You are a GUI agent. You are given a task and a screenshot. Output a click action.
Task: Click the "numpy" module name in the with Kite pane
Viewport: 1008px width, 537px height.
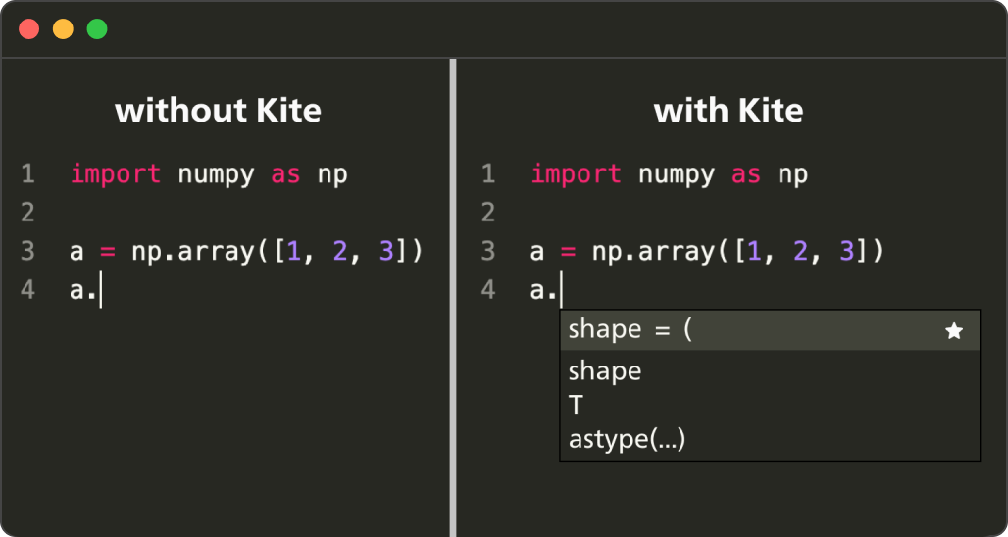[677, 174]
